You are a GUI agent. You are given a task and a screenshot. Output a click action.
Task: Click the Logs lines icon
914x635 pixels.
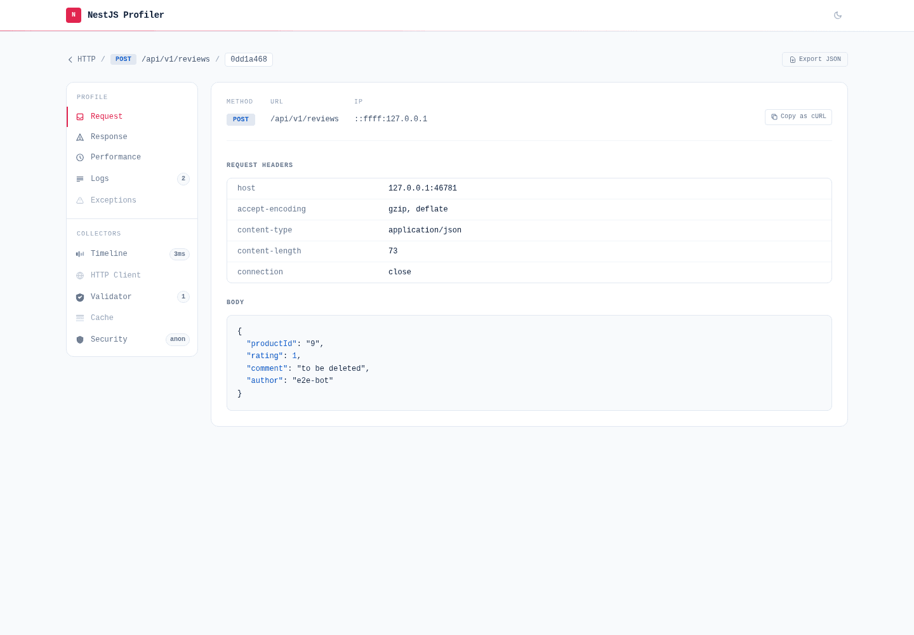coord(80,179)
